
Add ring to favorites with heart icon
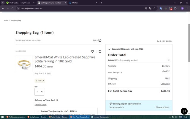(92, 51)
